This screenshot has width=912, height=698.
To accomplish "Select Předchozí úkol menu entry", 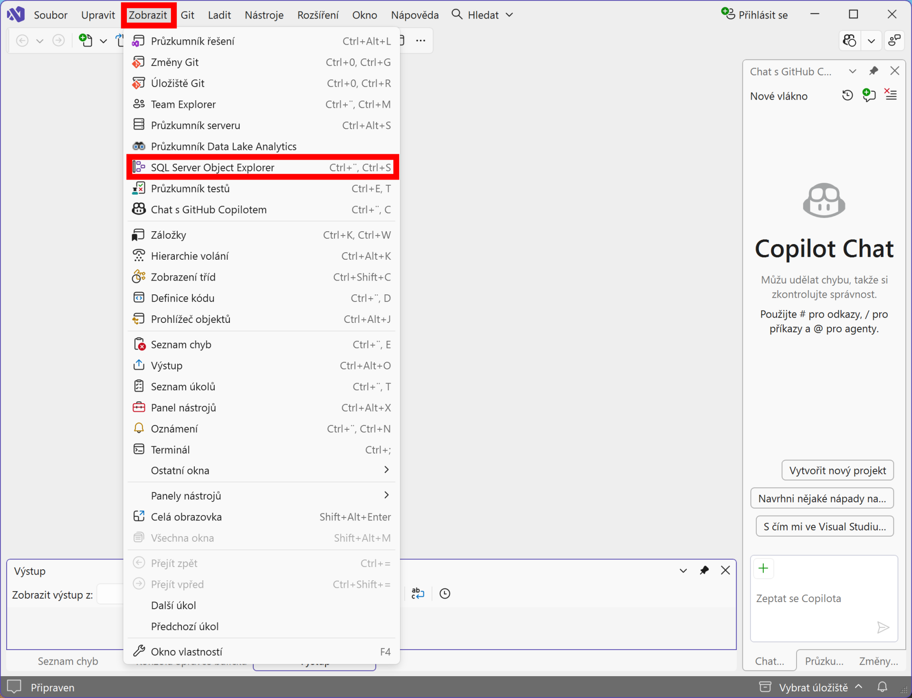I will [x=261, y=626].
